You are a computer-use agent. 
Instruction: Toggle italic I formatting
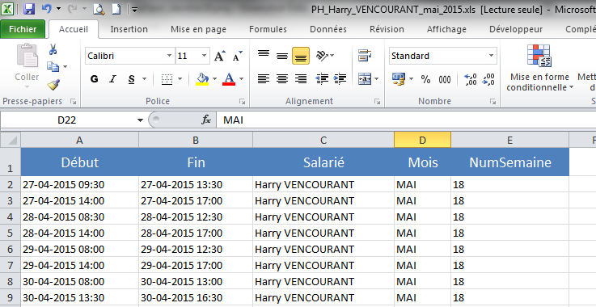click(112, 79)
